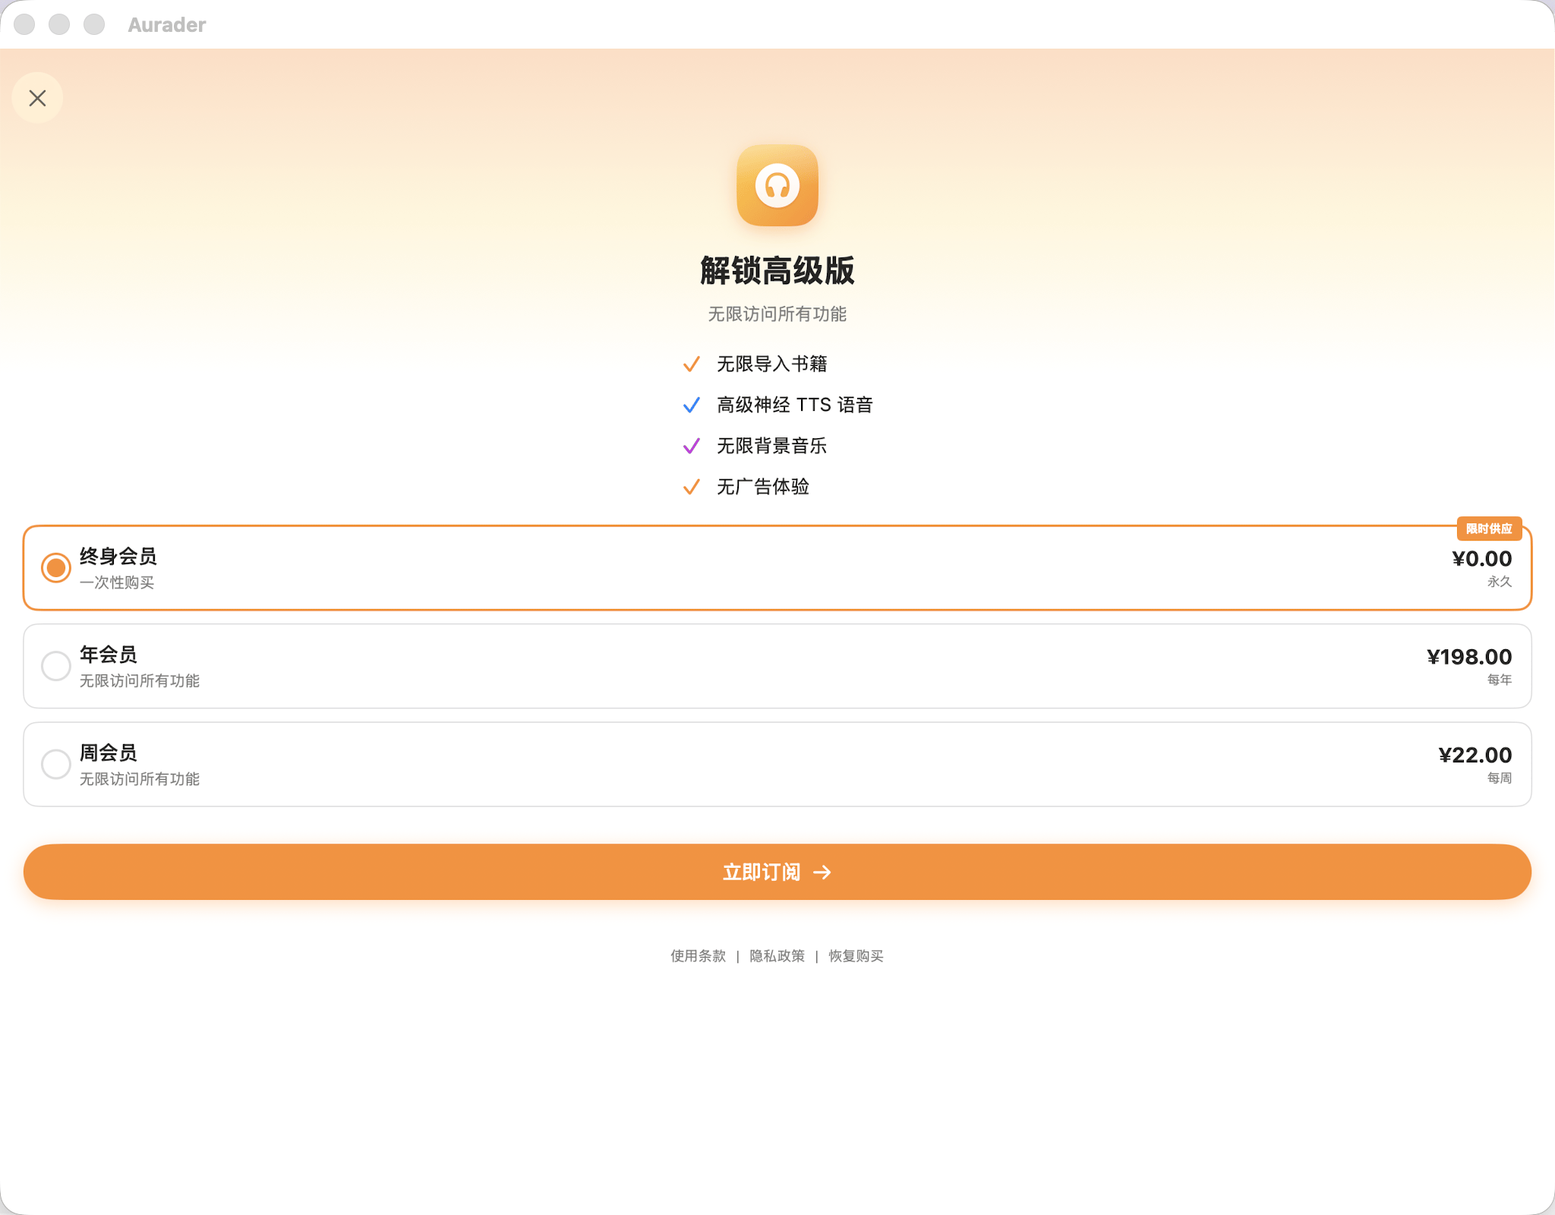Click the Aurader window title
Image resolution: width=1555 pixels, height=1215 pixels.
tap(167, 25)
